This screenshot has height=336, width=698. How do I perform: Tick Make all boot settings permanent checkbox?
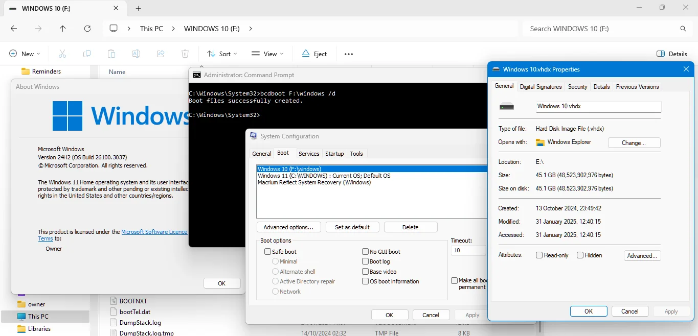pos(454,280)
